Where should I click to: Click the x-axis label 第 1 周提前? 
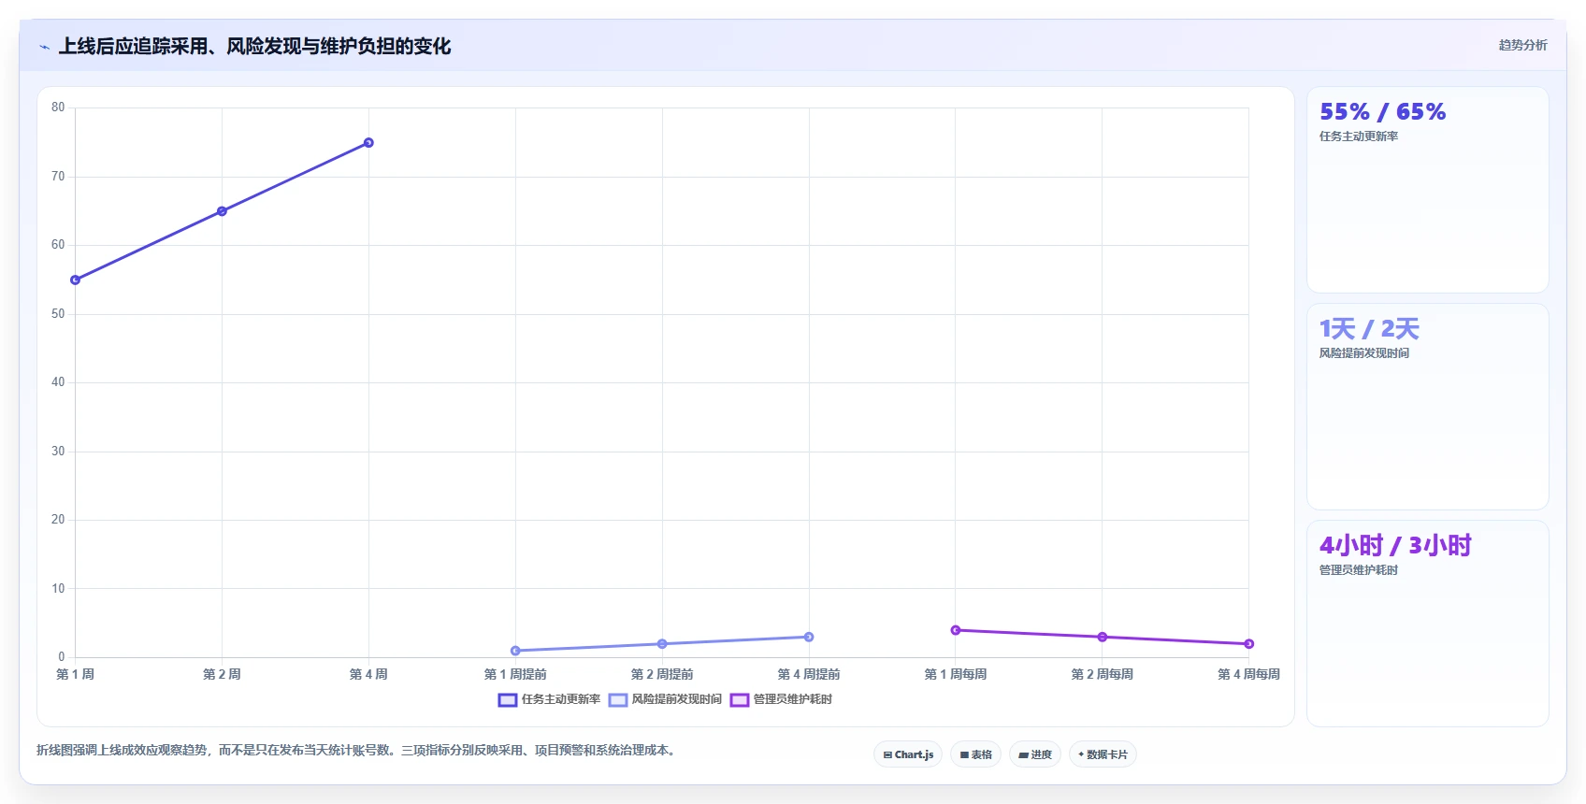515,674
